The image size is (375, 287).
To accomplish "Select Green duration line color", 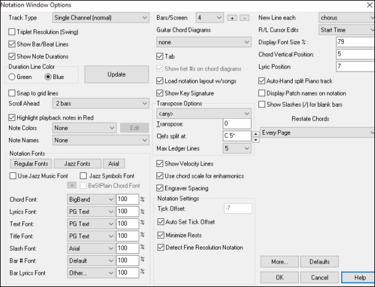I will pyautogui.click(x=12, y=77).
